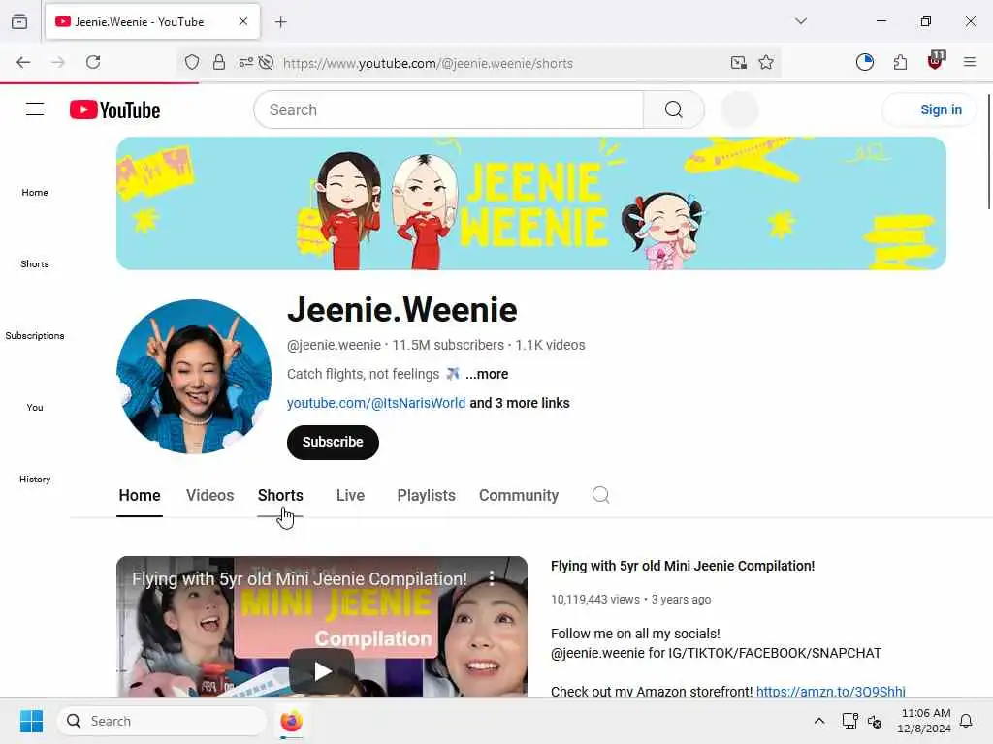Open youtube.com/@ItsNarisWorld link

[x=376, y=403]
